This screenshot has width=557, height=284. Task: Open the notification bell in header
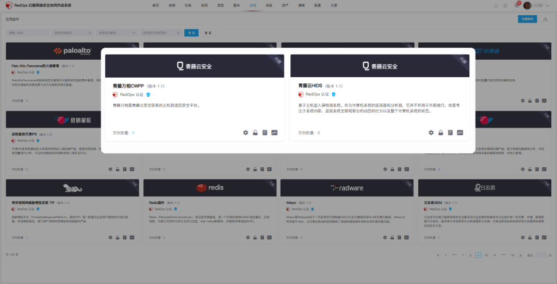point(505,6)
